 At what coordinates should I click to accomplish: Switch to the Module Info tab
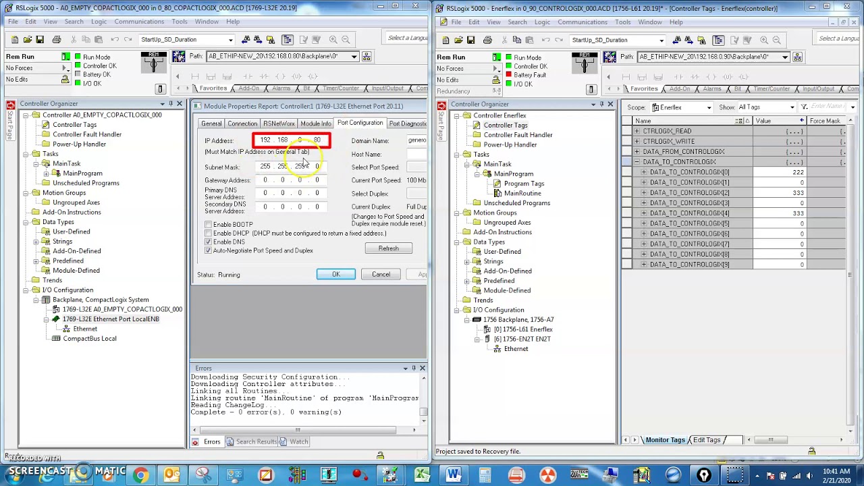[x=316, y=124]
